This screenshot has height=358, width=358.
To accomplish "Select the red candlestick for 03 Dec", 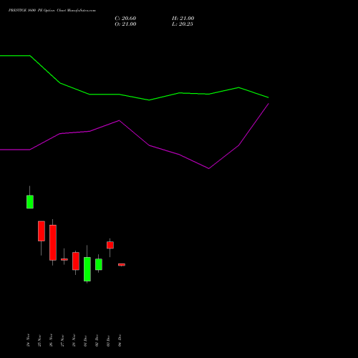I will (x=110, y=245).
